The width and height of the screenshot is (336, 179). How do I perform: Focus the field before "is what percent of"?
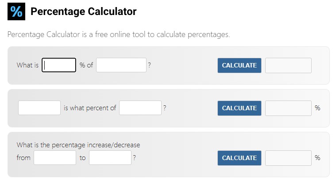(x=39, y=108)
